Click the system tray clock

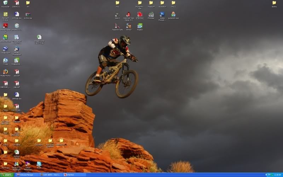(x=278, y=175)
